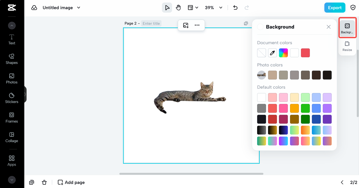Screen dimensions: 359x188
Task: Open the Photos panel
Action: coord(12,79)
